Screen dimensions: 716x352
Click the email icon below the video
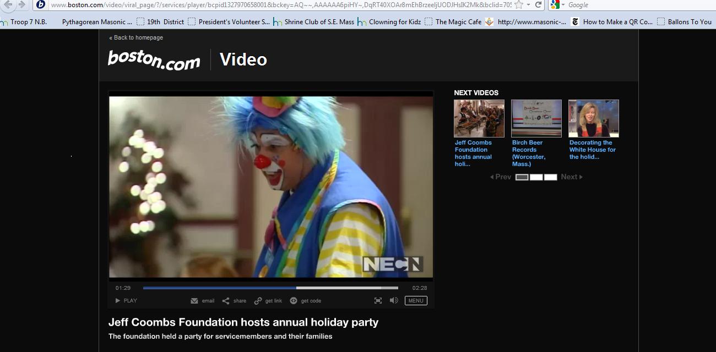click(194, 300)
